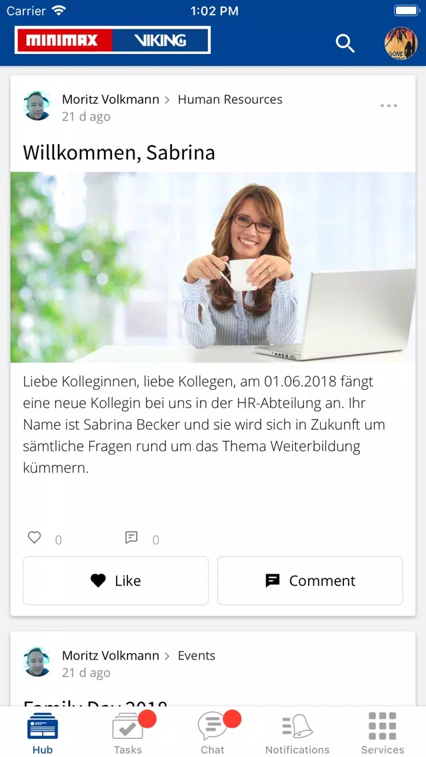
Task: Open Moritz Volkmann's avatar on Sabrina post
Action: tap(37, 106)
